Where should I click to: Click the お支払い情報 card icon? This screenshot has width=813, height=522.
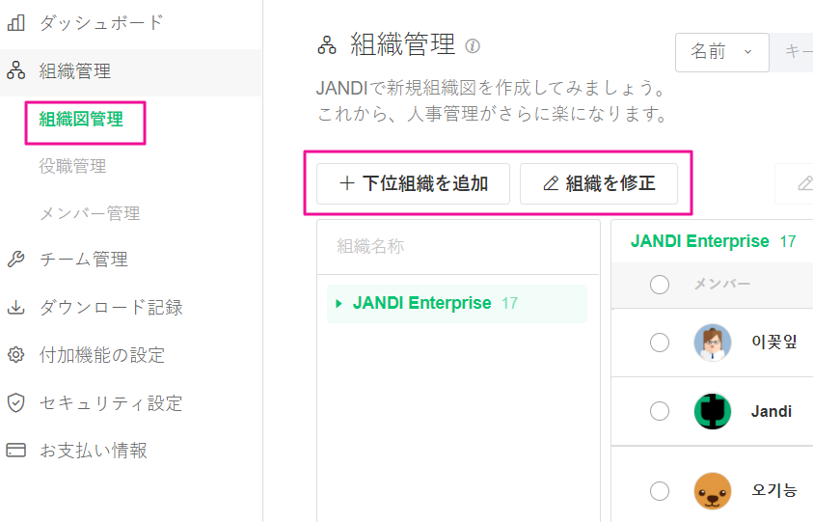(16, 451)
